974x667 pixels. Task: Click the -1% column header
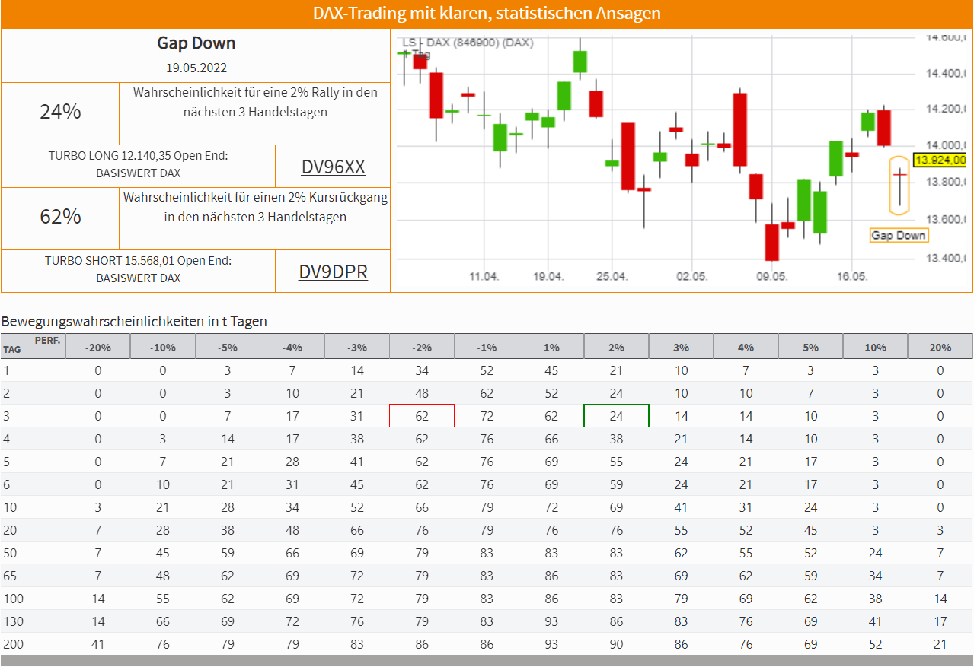[x=487, y=347]
